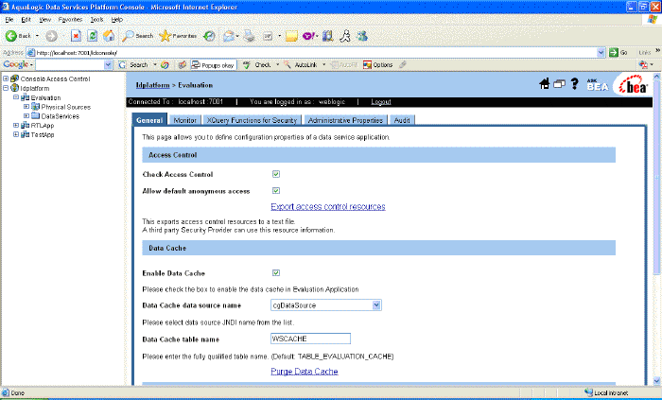Open Administrative Properties tab
This screenshot has width=662, height=400.
tap(345, 120)
